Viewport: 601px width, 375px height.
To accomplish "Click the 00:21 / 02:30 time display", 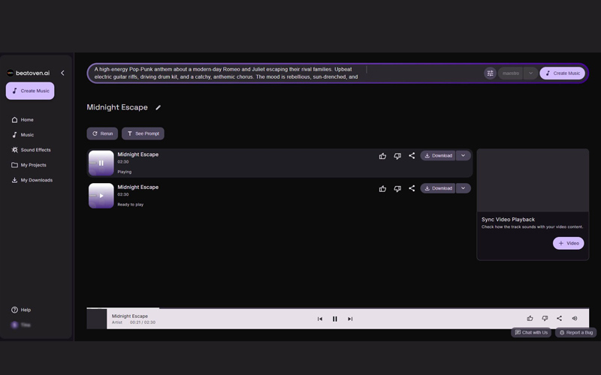I will click(x=143, y=322).
